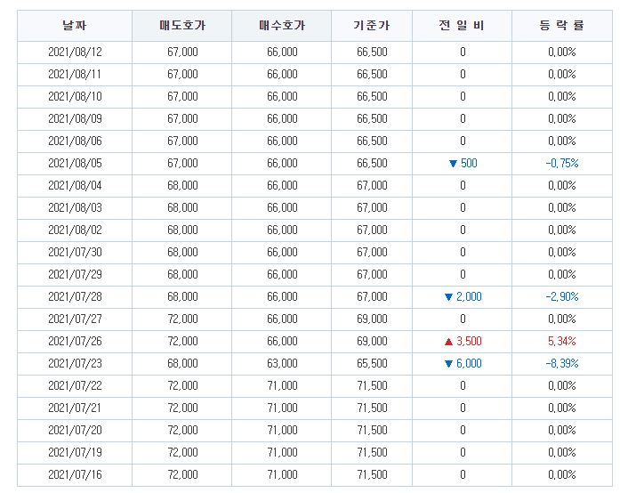This screenshot has height=493, width=620.
Task: Click the ask price 72,000 on 2021/07/20
Action: (x=182, y=430)
